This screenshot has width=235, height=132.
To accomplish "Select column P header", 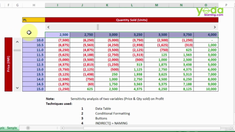I will pos(226,5).
